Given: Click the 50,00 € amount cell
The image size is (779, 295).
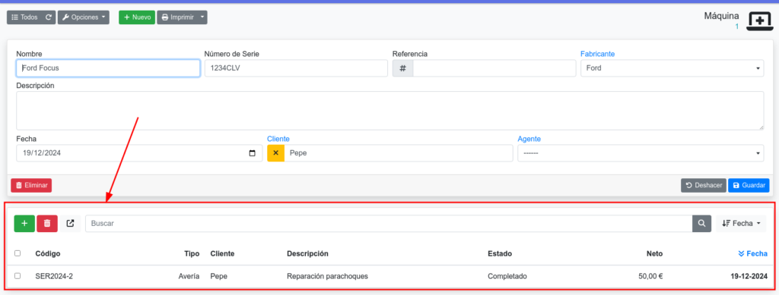Looking at the screenshot, I should pyautogui.click(x=650, y=276).
